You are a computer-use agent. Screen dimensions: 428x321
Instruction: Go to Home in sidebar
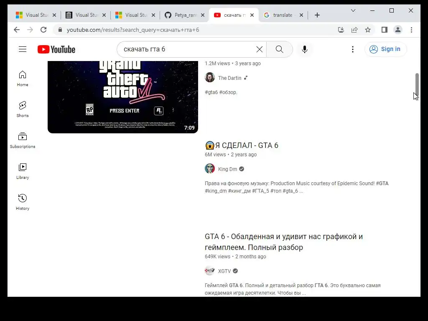[x=23, y=79]
